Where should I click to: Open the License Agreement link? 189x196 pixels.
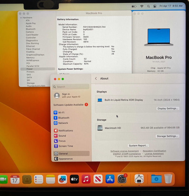(154, 154)
